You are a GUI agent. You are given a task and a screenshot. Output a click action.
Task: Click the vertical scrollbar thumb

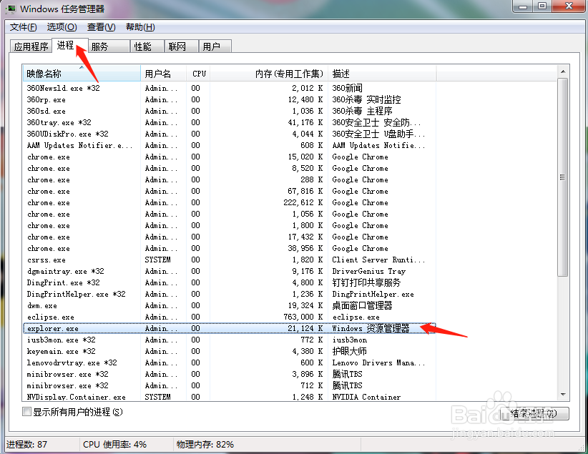pyautogui.click(x=563, y=177)
